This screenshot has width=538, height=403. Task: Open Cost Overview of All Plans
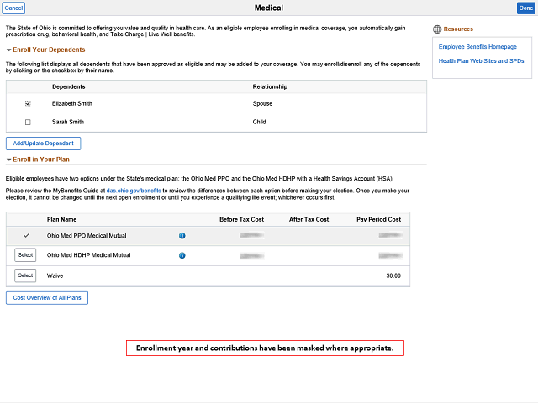(47, 298)
